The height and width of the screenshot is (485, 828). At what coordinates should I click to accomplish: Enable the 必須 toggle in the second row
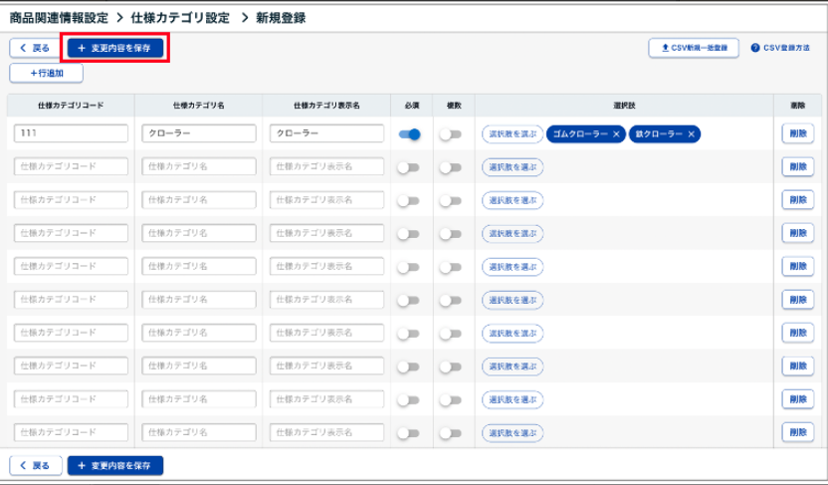tap(408, 167)
